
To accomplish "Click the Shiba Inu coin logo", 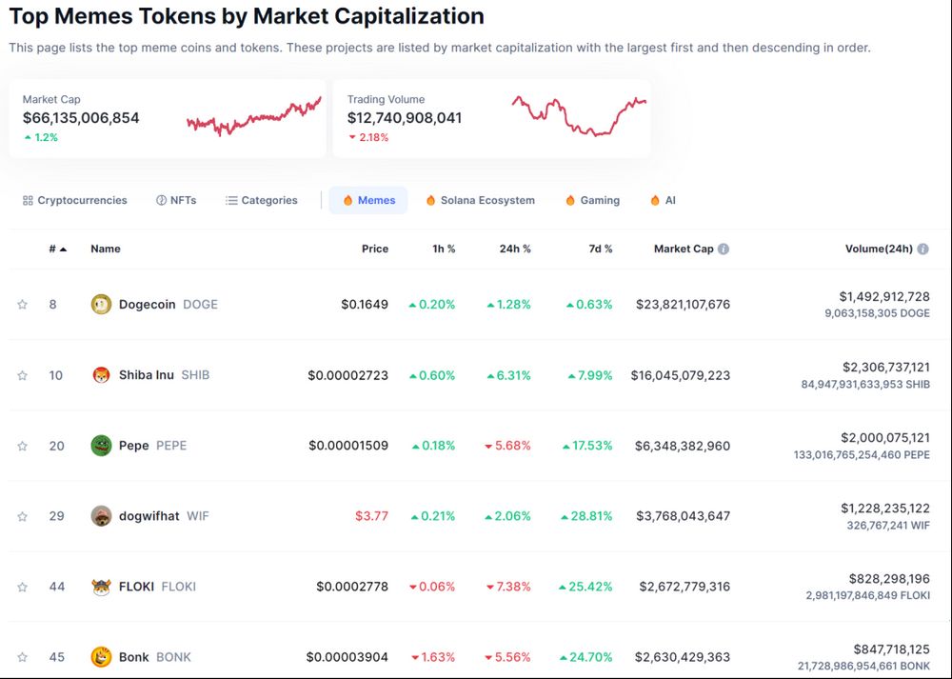I will tap(101, 375).
